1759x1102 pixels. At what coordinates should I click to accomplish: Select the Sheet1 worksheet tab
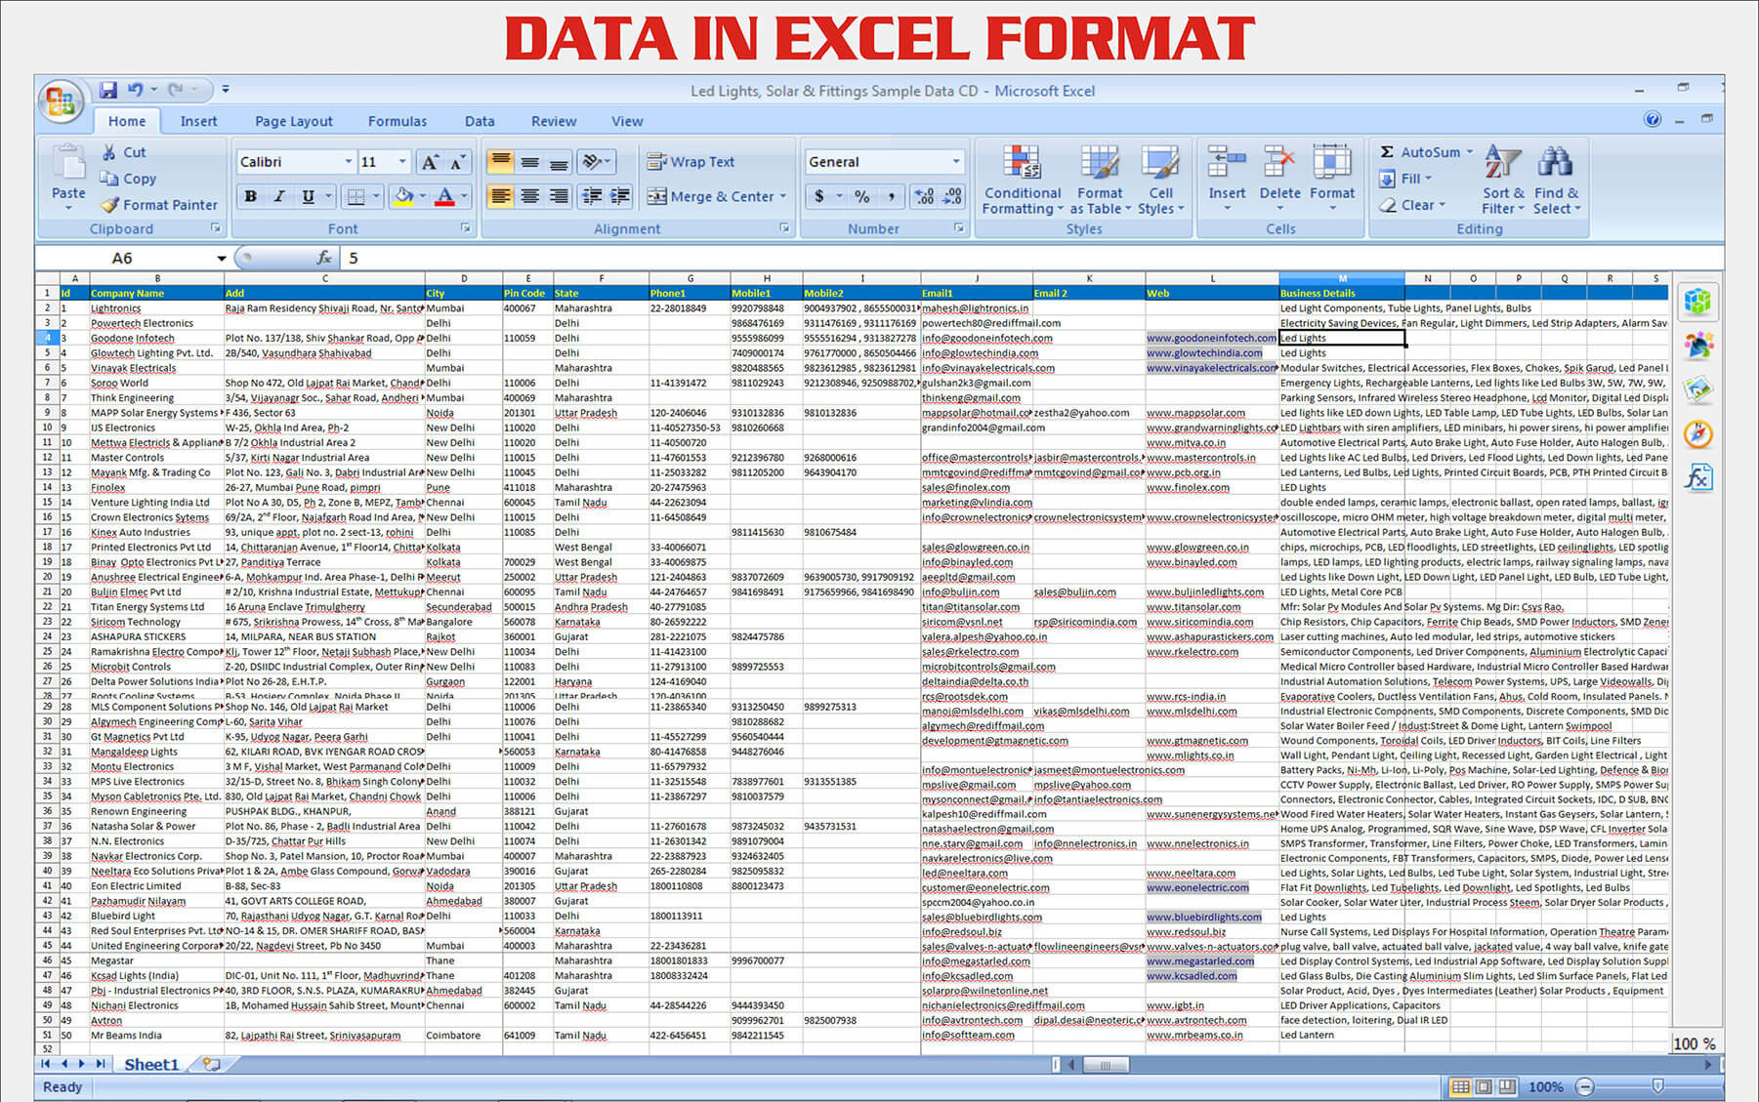click(151, 1064)
